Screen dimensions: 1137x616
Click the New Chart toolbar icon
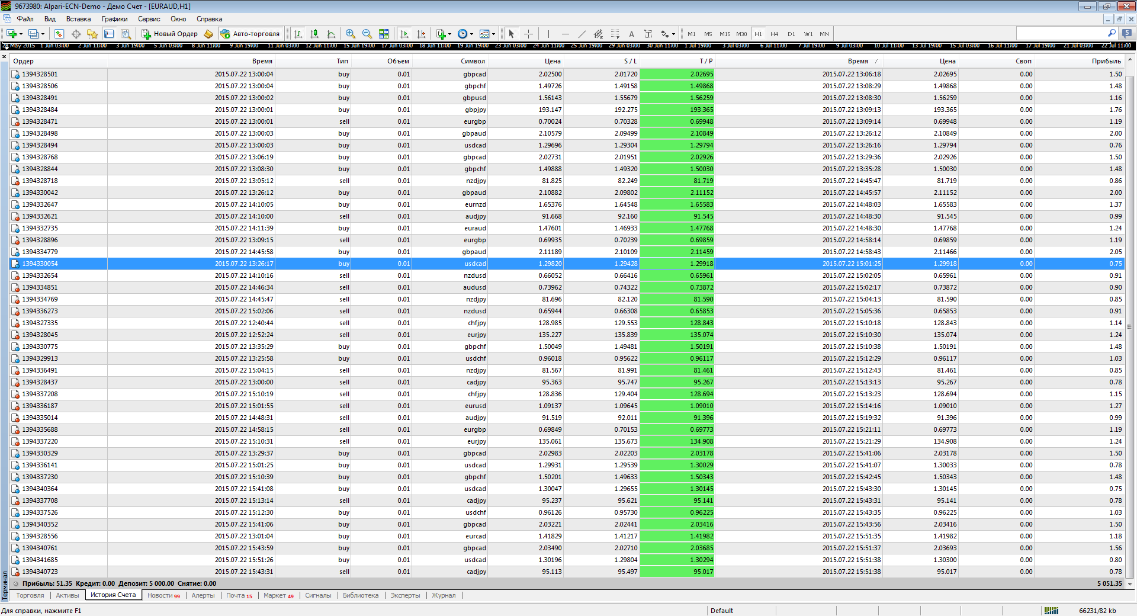(11, 34)
